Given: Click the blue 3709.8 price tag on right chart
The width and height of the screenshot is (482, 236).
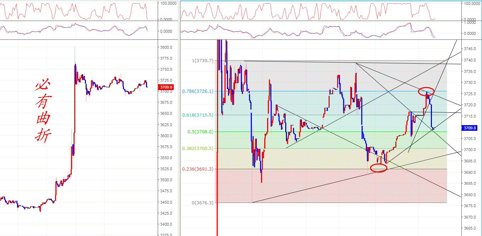Looking at the screenshot, I should (471, 128).
